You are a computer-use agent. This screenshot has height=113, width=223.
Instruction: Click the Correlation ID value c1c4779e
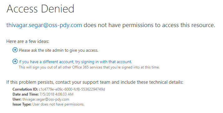(72, 89)
